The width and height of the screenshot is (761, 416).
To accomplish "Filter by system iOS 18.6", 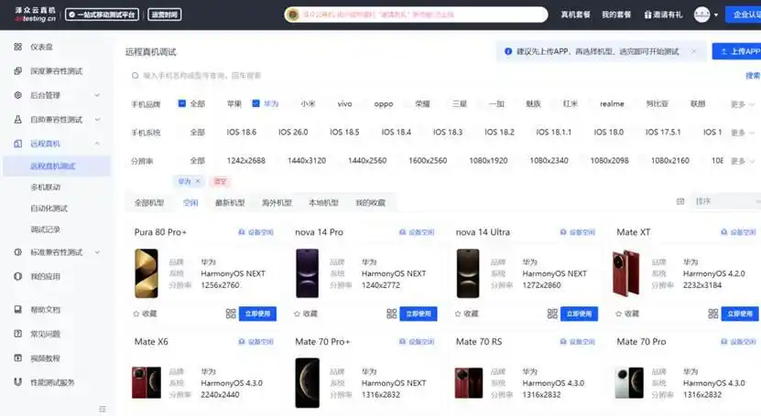I will click(x=241, y=133).
